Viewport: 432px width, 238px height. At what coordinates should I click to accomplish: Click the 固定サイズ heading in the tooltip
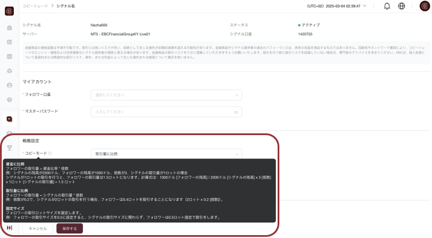point(15,208)
